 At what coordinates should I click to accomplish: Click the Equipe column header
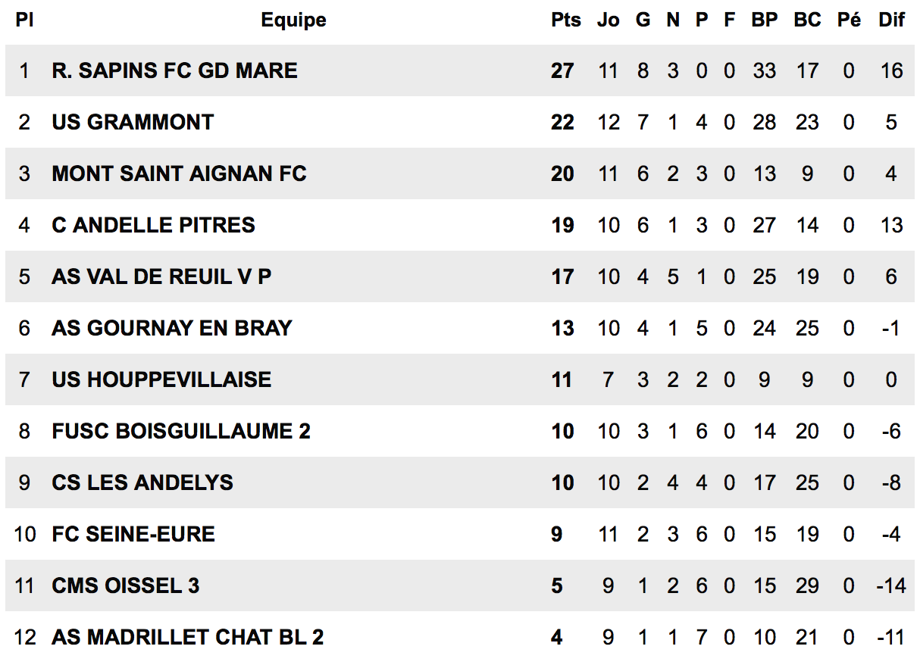click(293, 20)
